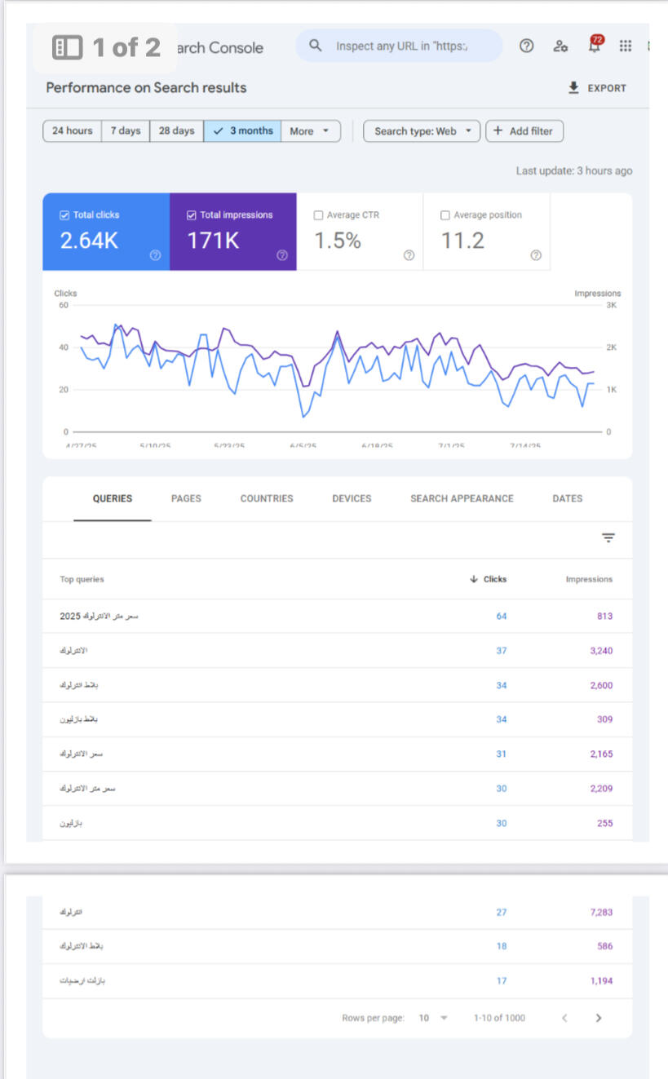Switch to the Pages tab
The width and height of the screenshot is (668, 1079).
point(186,498)
